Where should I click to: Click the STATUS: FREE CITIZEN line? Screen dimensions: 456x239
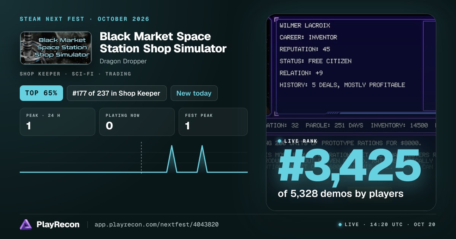[315, 61]
